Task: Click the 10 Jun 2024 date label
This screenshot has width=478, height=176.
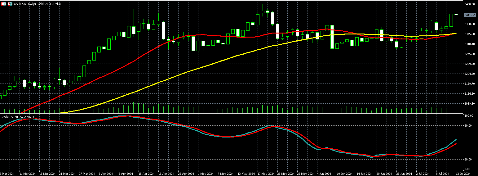Action: pyautogui.click(x=345, y=174)
